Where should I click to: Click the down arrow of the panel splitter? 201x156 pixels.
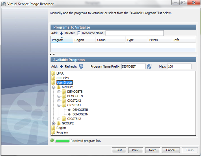(54, 55)
